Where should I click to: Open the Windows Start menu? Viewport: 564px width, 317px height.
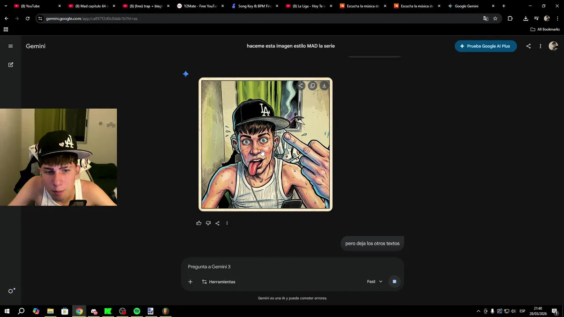pyautogui.click(x=7, y=311)
